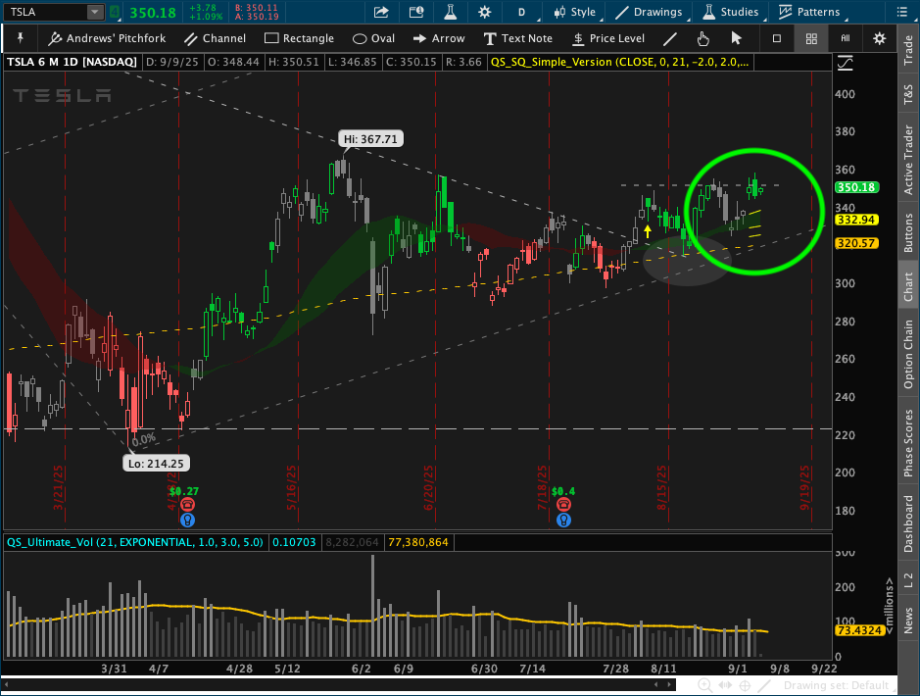Image resolution: width=920 pixels, height=696 pixels.
Task: Select the Text Note tool
Action: [x=518, y=38]
